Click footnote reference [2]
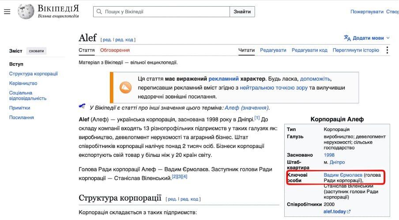This screenshot has height=220, width=399. pyautogui.click(x=174, y=176)
